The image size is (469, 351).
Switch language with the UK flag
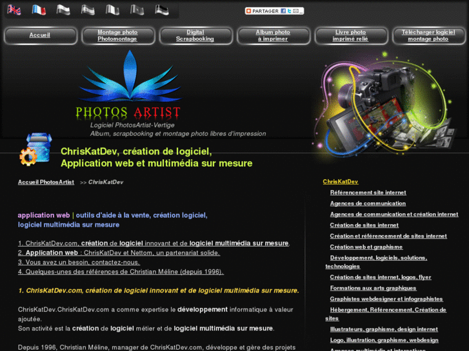point(14,10)
